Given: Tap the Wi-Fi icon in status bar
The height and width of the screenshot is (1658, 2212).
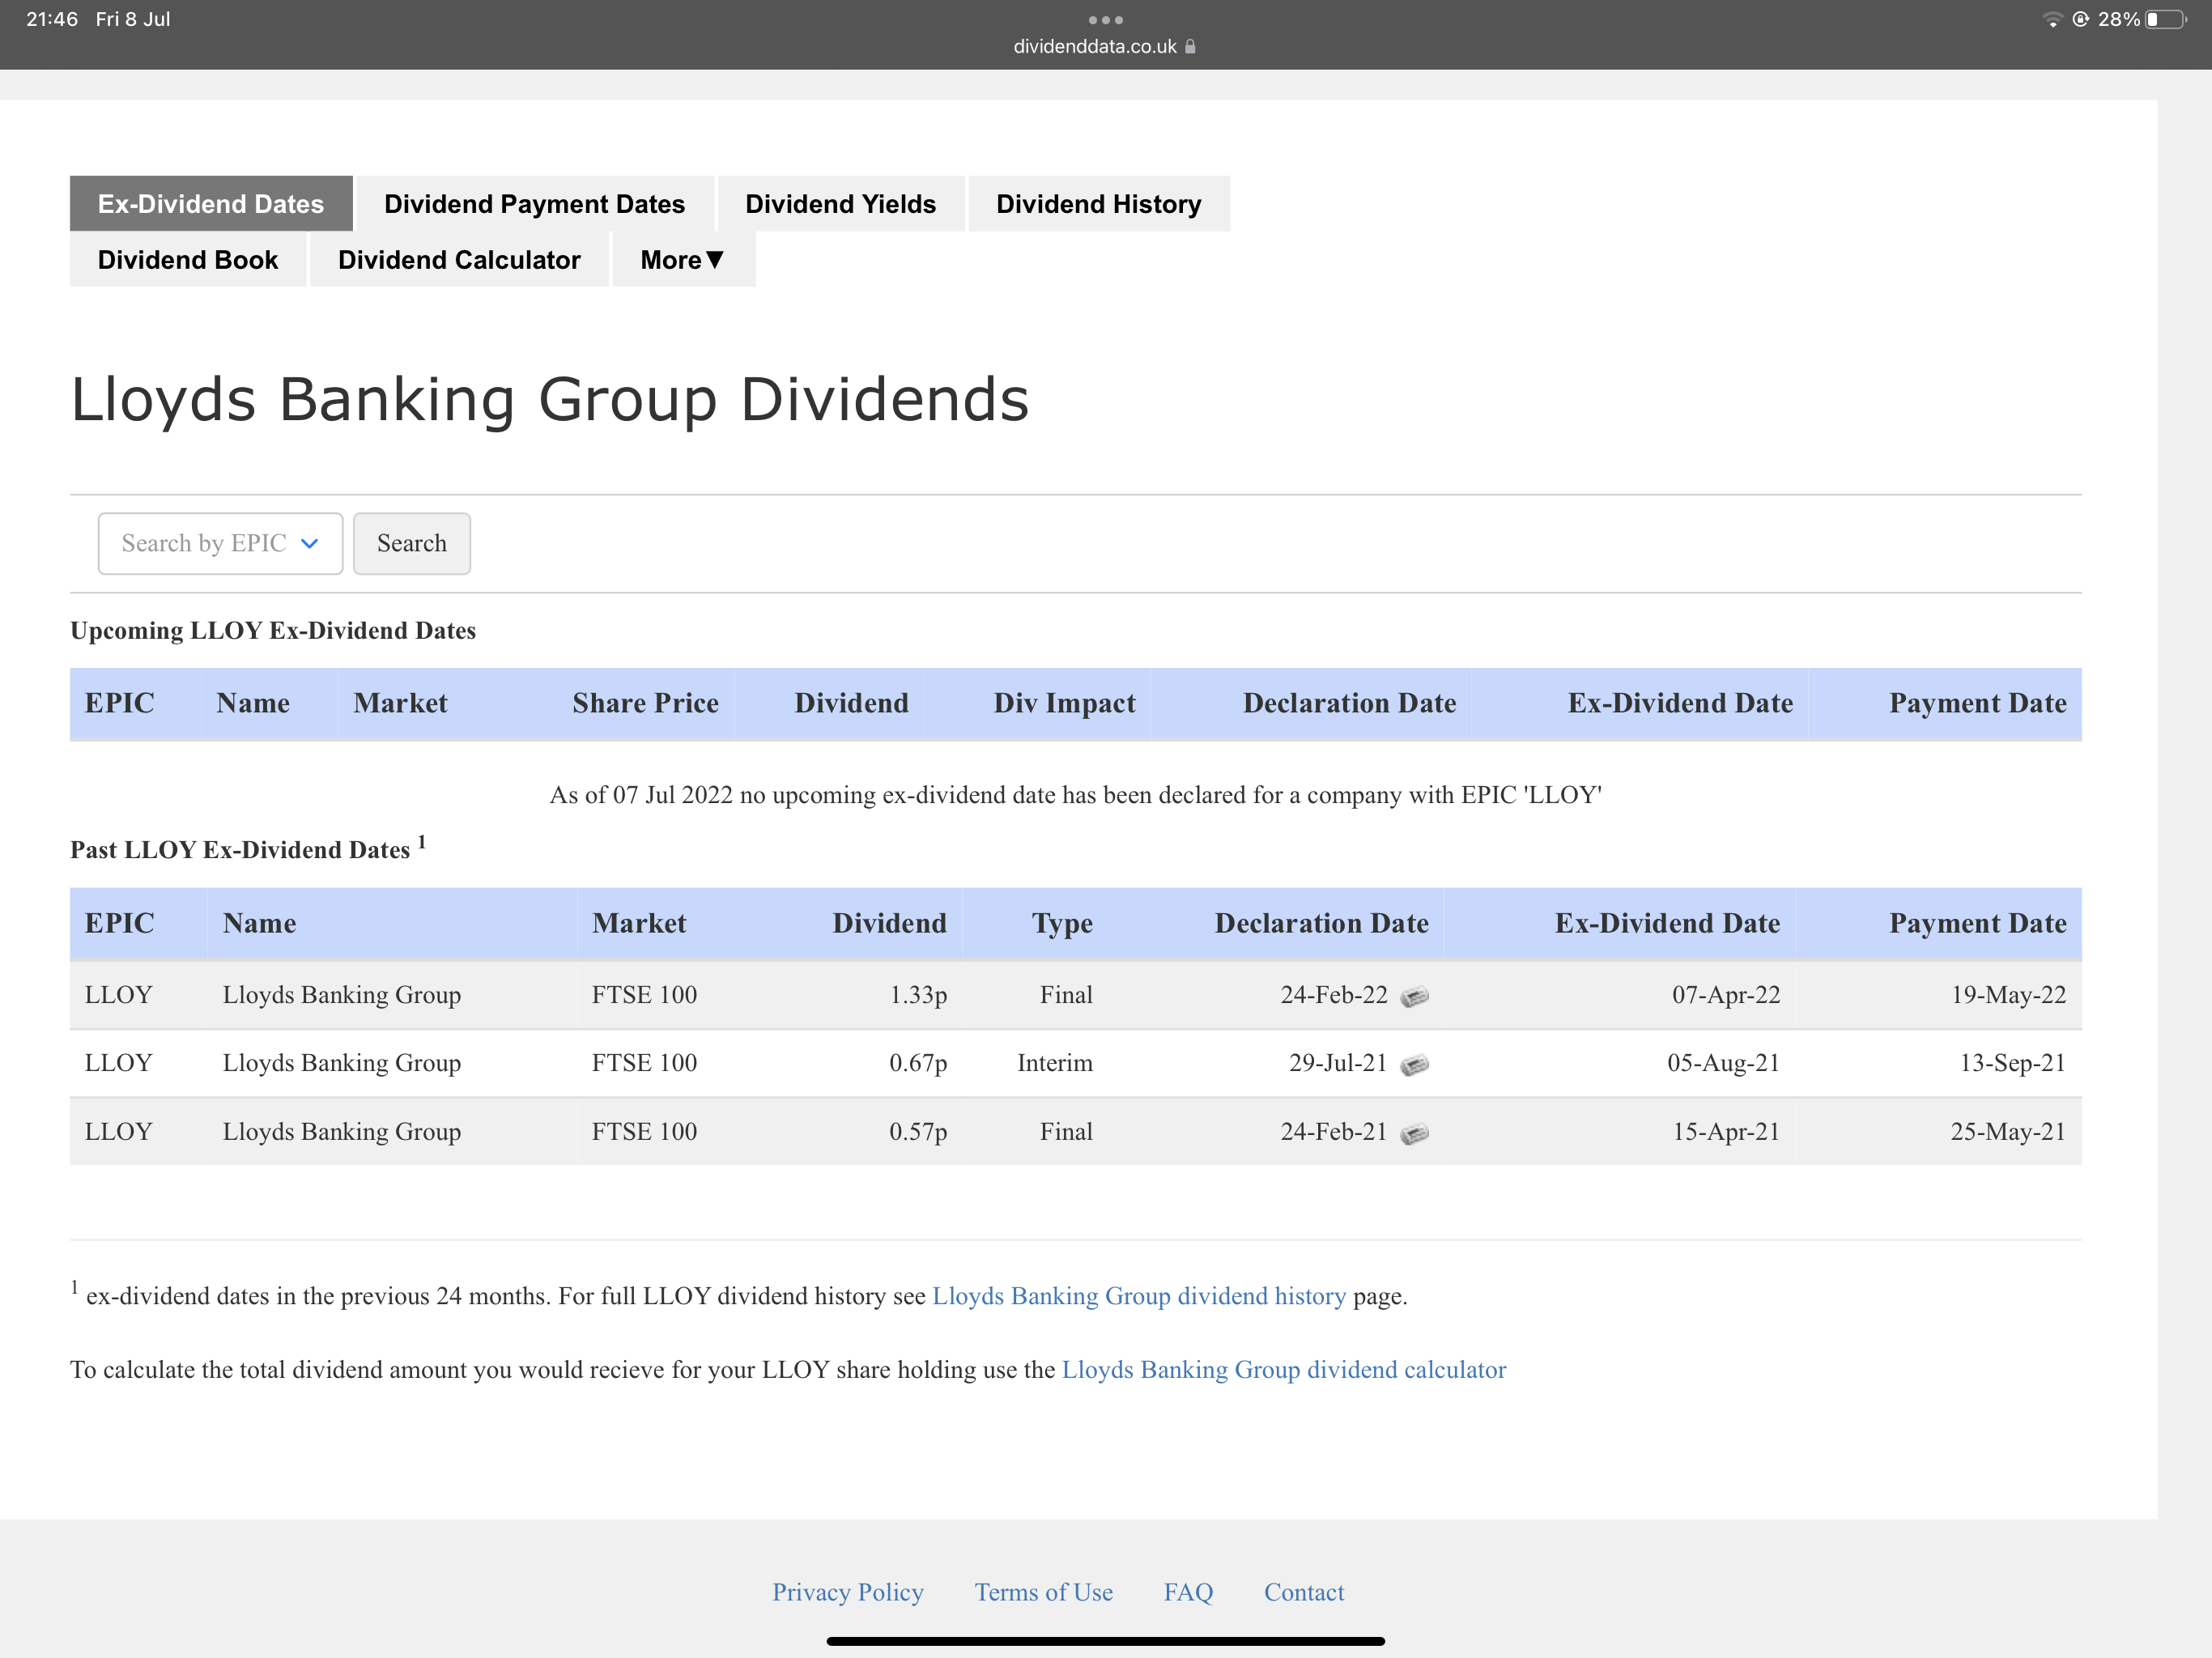Looking at the screenshot, I should (x=2052, y=20).
